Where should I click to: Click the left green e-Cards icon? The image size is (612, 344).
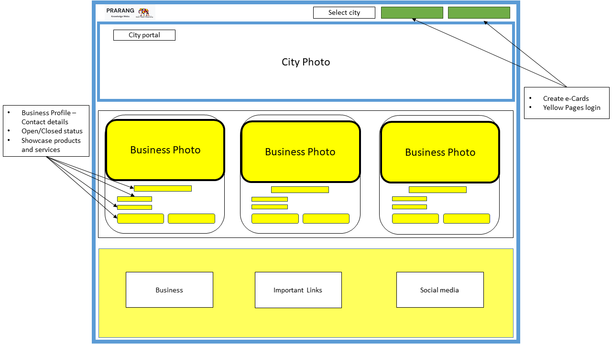coord(412,12)
